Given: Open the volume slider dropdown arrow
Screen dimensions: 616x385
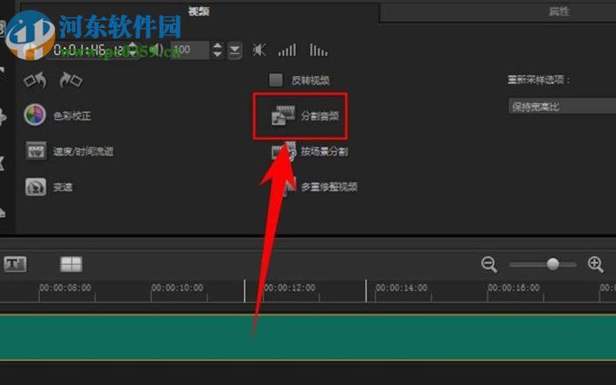Looking at the screenshot, I should click(235, 51).
